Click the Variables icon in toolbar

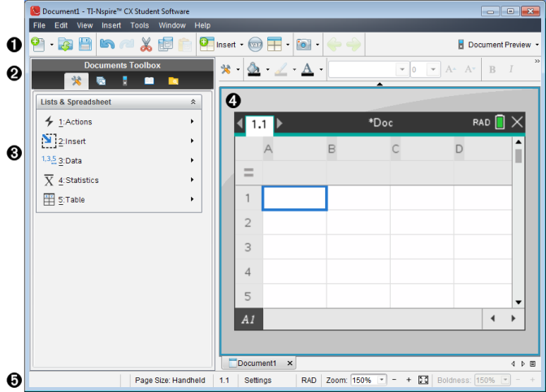click(254, 44)
